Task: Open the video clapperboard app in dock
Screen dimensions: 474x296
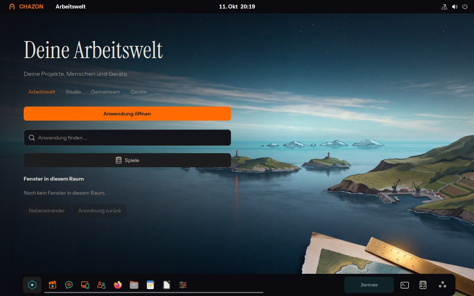Action: [53, 285]
